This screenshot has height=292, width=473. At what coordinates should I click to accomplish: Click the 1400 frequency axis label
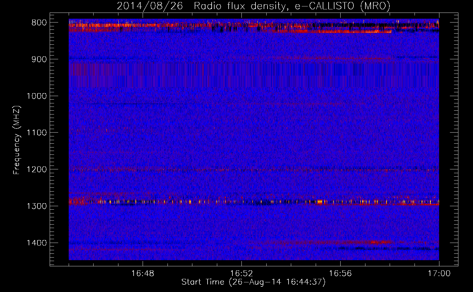37,243
